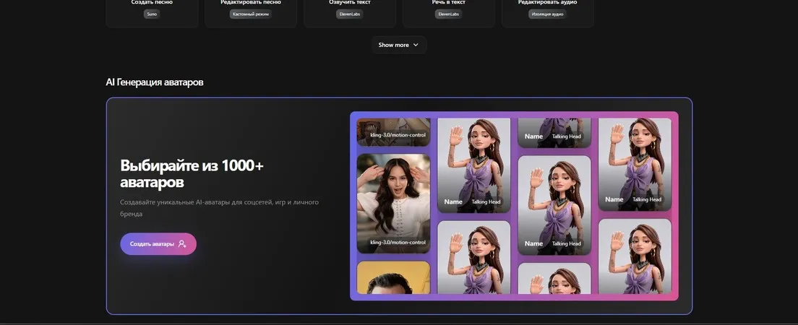Click the top kling-3.0/motion-control thumbnail
The image size is (798, 325).
click(393, 132)
